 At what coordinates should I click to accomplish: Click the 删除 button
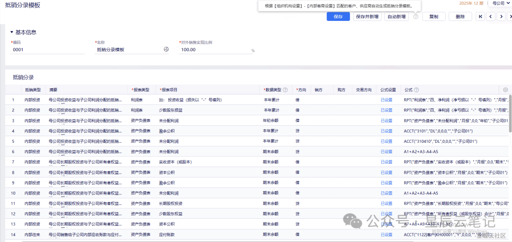[460, 17]
